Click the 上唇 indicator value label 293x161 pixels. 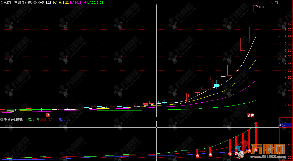[32, 119]
